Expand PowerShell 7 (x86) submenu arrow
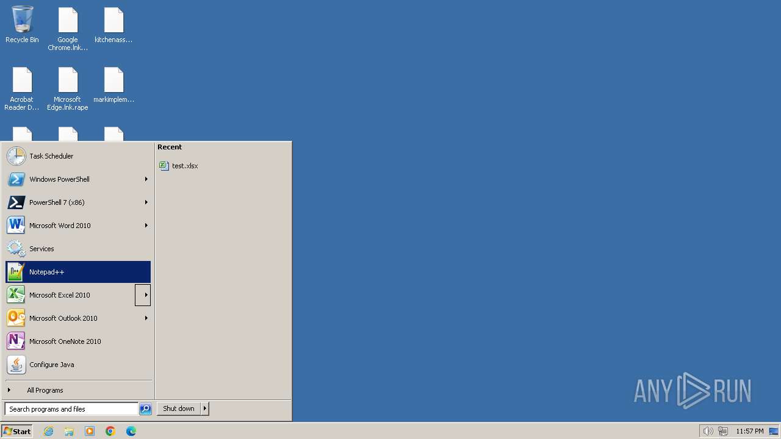Image resolution: width=781 pixels, height=439 pixels. (146, 202)
